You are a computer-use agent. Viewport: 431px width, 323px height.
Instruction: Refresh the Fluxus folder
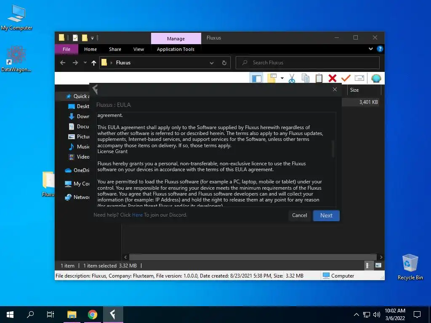tap(224, 63)
